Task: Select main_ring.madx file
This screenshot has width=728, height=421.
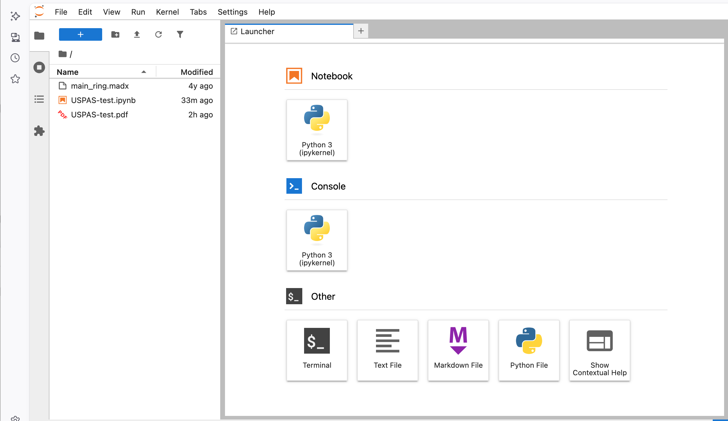Action: pyautogui.click(x=135, y=86)
